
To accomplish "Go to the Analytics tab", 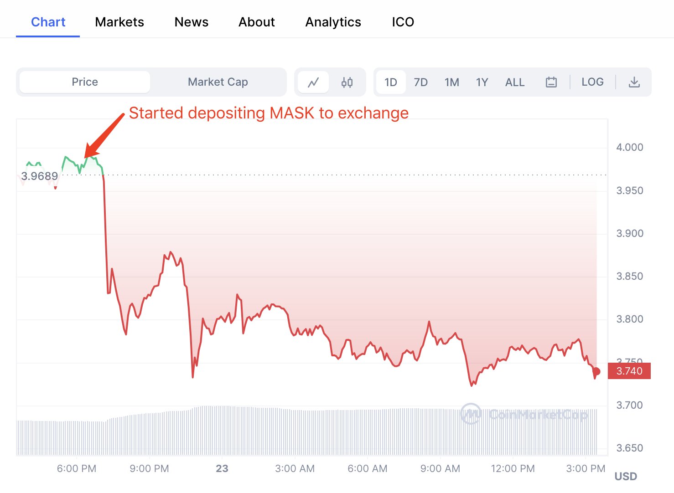I will coord(333,22).
